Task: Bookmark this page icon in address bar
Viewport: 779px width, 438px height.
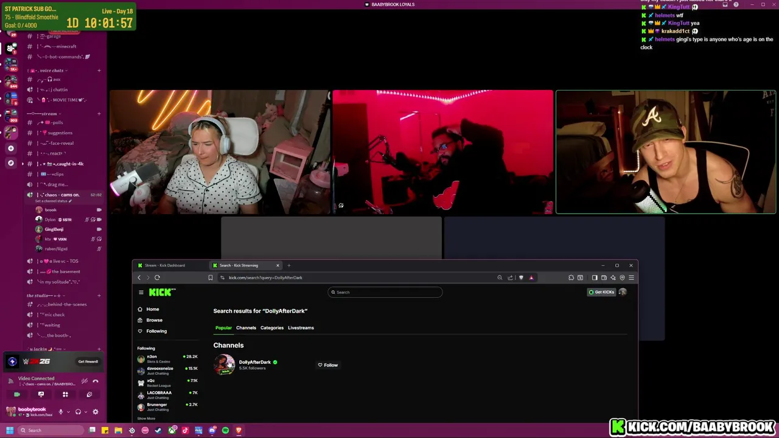Action: tap(211, 277)
